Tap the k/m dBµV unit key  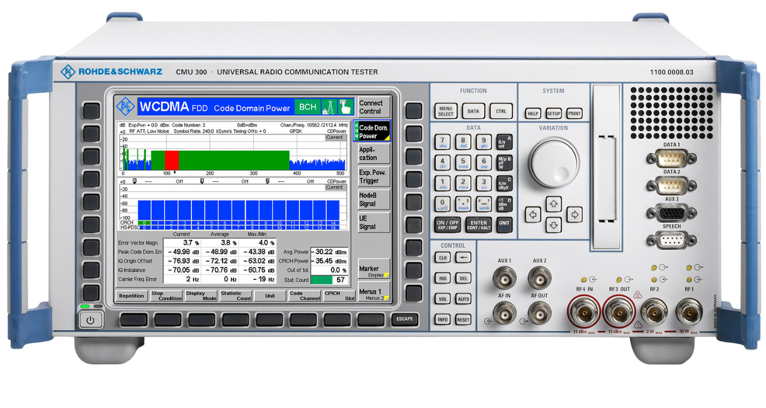pyautogui.click(x=504, y=184)
